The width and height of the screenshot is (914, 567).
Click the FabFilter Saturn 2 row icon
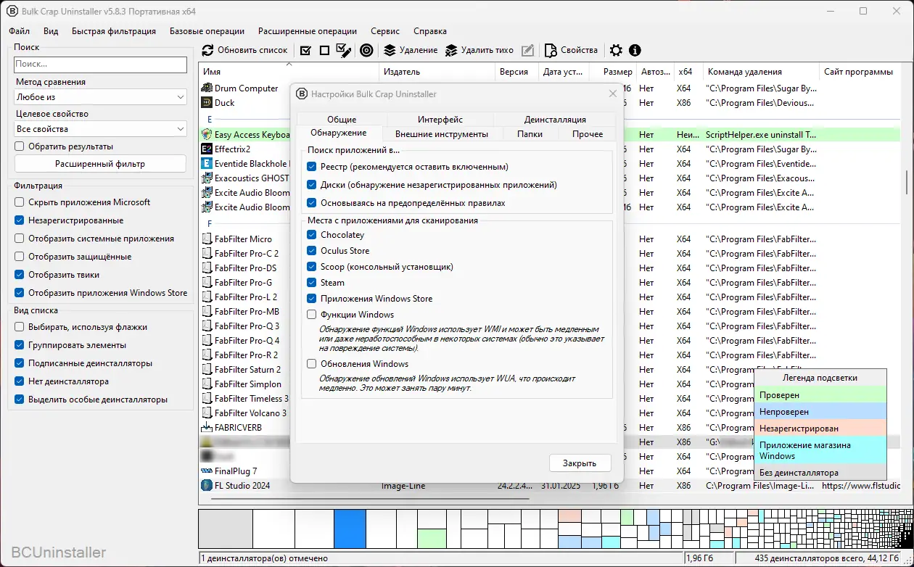207,370
